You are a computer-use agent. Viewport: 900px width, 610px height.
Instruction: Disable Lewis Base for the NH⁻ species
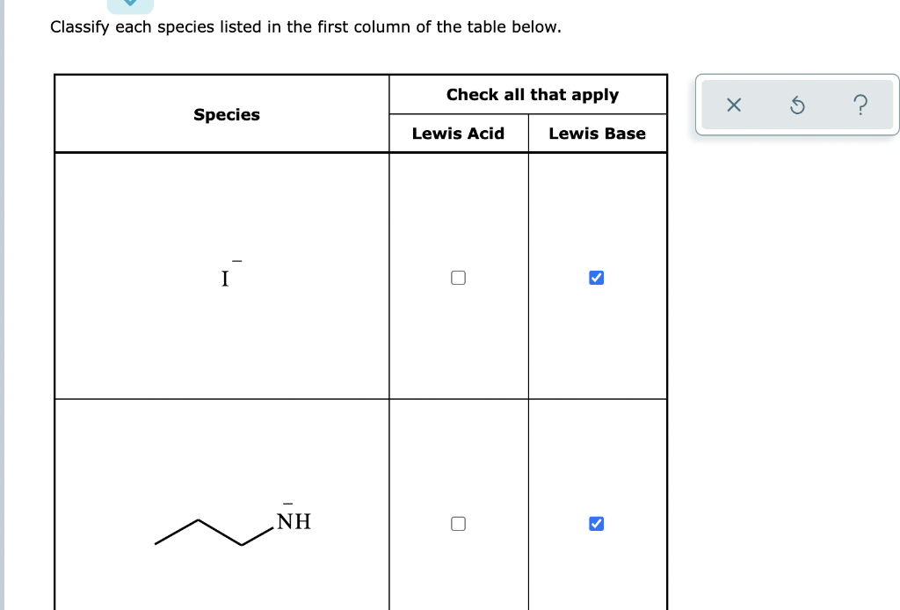coord(597,523)
